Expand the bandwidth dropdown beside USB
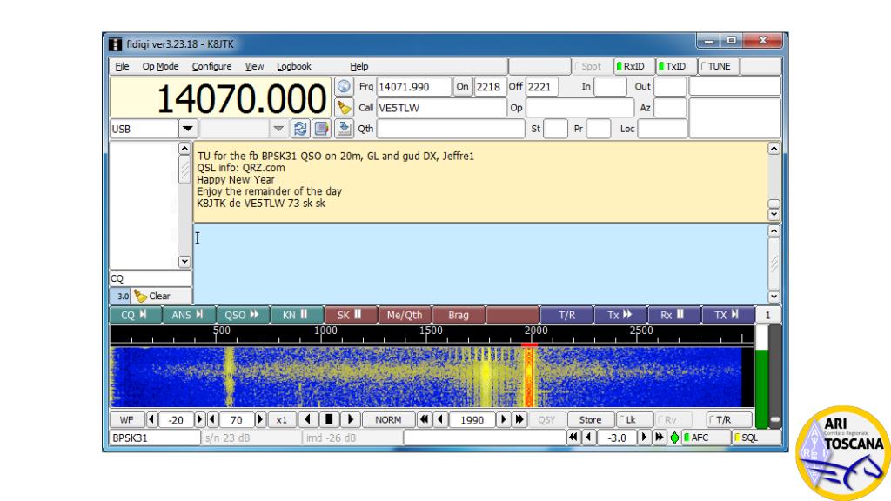Image resolution: width=891 pixels, height=501 pixels. click(278, 129)
